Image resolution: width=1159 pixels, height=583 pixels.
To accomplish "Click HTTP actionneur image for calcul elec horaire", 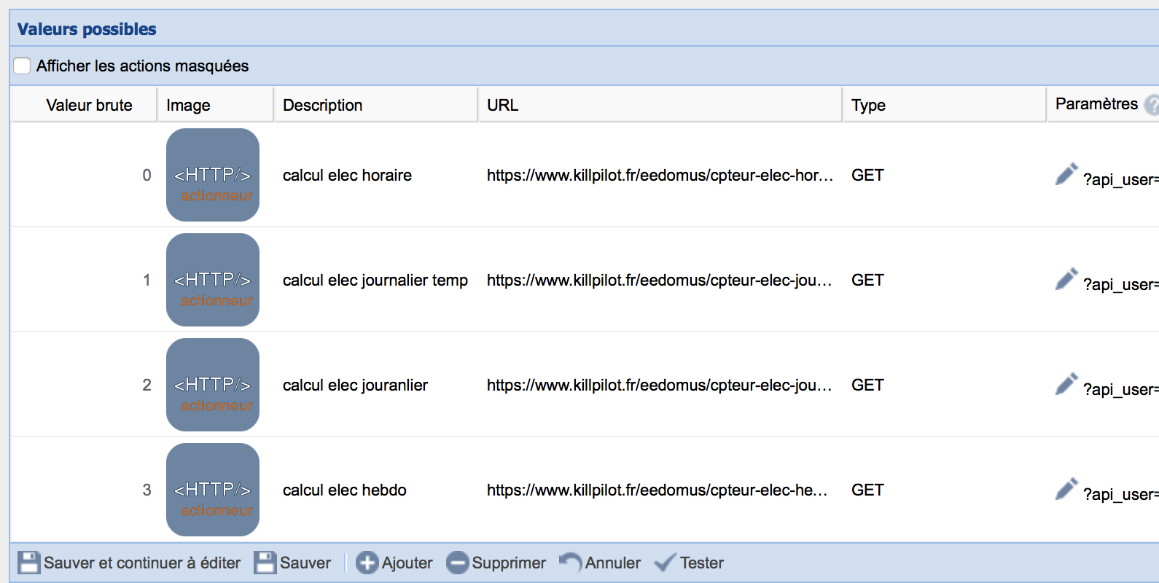I will pyautogui.click(x=213, y=175).
